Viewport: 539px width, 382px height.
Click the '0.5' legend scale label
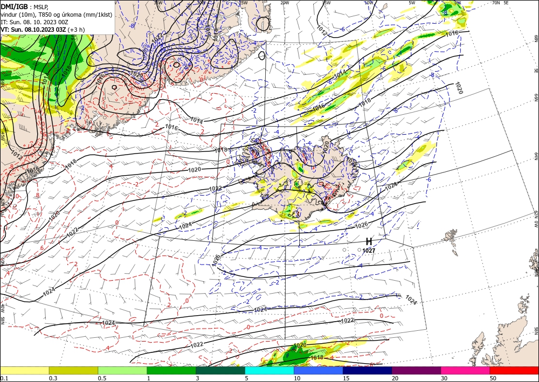pyautogui.click(x=102, y=378)
